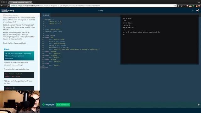Open the Learn more link in Advisors banner
This screenshot has width=201, height=113.
(9, 58)
